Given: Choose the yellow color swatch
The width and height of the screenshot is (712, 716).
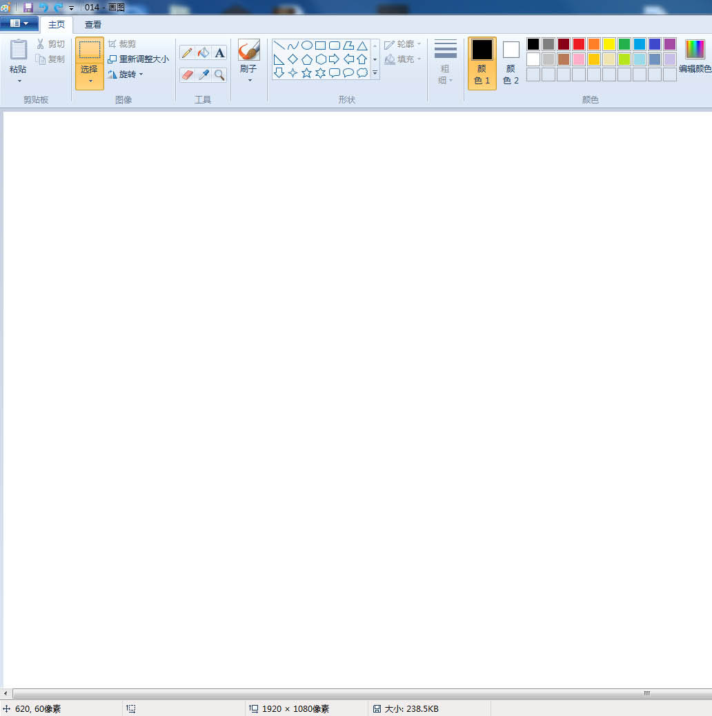Looking at the screenshot, I should tap(609, 44).
